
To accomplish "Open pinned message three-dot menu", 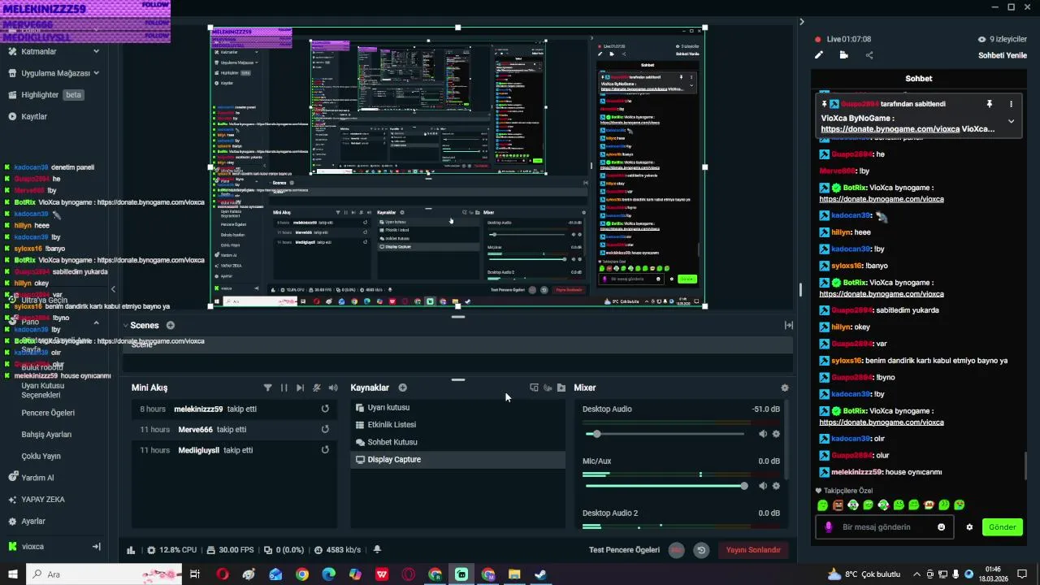I will tap(1011, 104).
